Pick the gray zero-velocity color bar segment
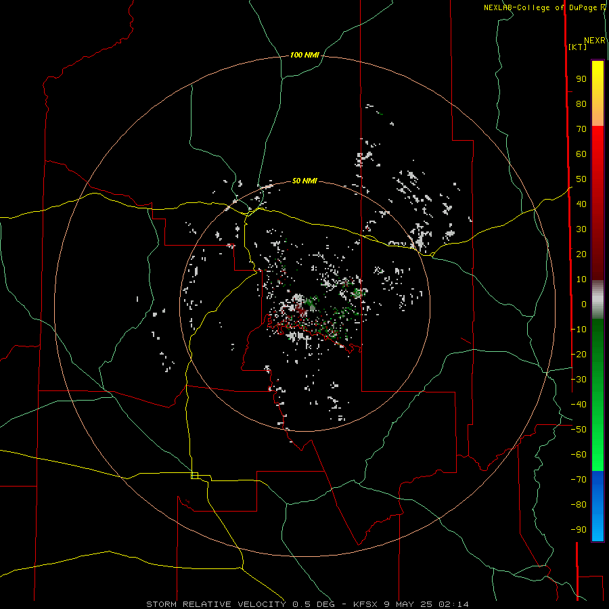 pyautogui.click(x=597, y=300)
